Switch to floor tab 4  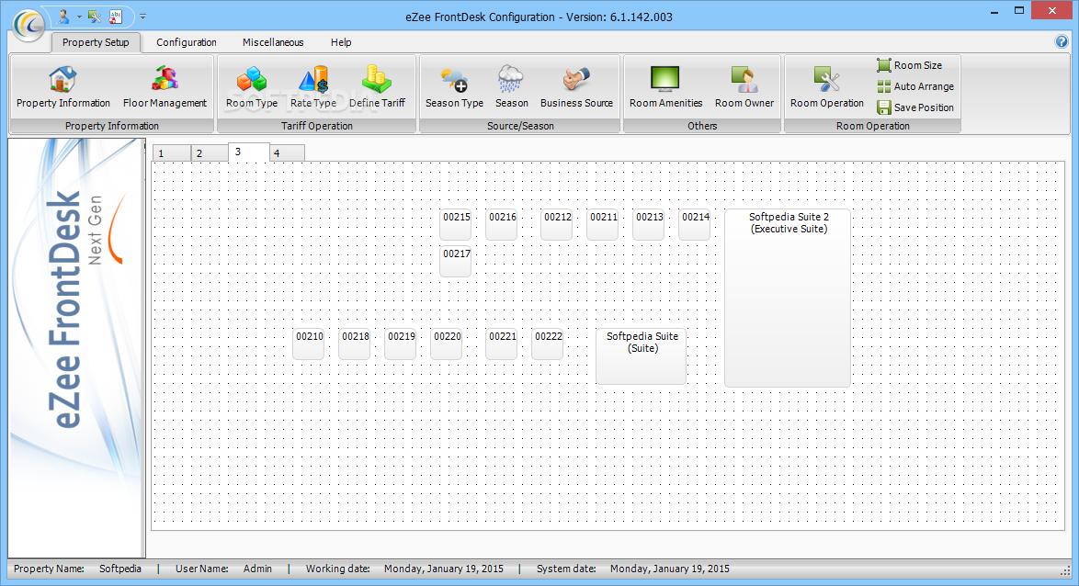pos(287,153)
